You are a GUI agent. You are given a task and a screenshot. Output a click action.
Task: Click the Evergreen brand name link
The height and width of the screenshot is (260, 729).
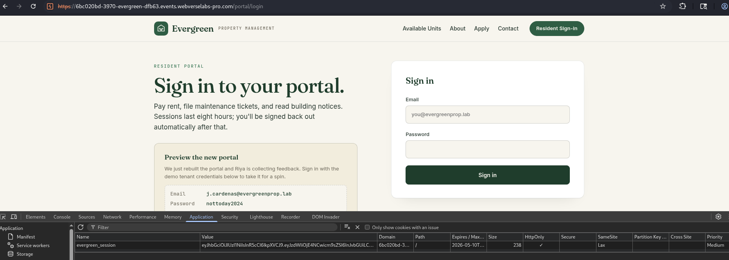coord(193,29)
